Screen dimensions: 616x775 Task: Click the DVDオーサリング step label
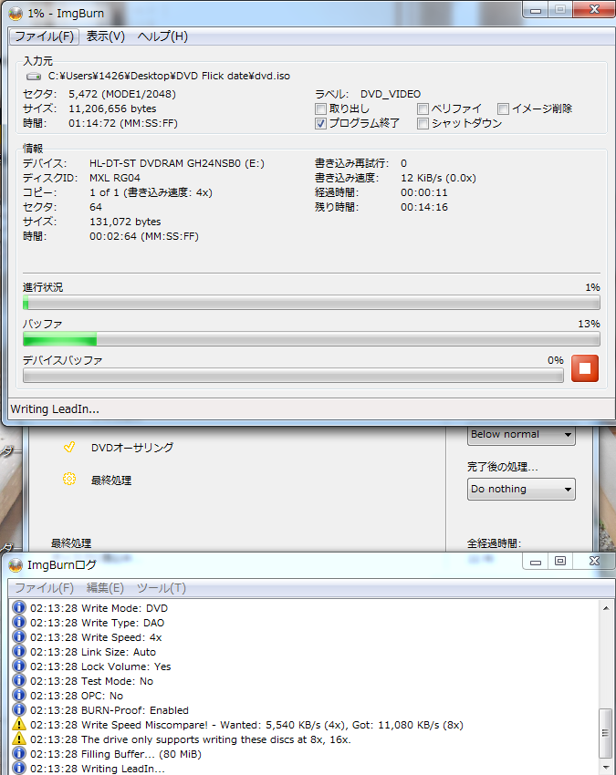(x=132, y=448)
